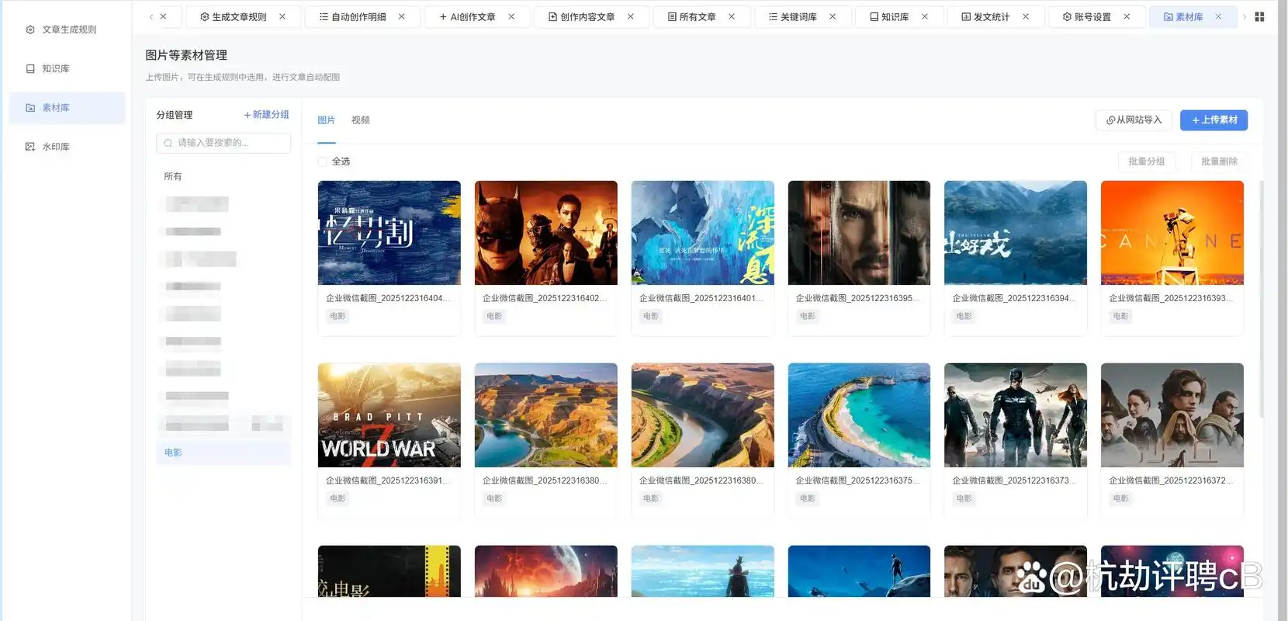The height and width of the screenshot is (621, 1288).
Task: Click 新建分组 to add a group
Action: pyautogui.click(x=266, y=115)
